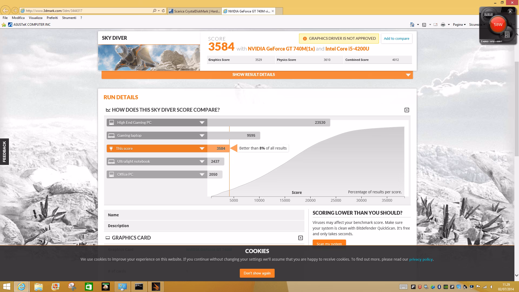
Task: Click the Action Center flag tray icon
Action: pos(478,287)
